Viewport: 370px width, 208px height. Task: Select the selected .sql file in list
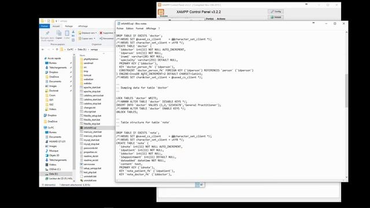tap(90, 128)
